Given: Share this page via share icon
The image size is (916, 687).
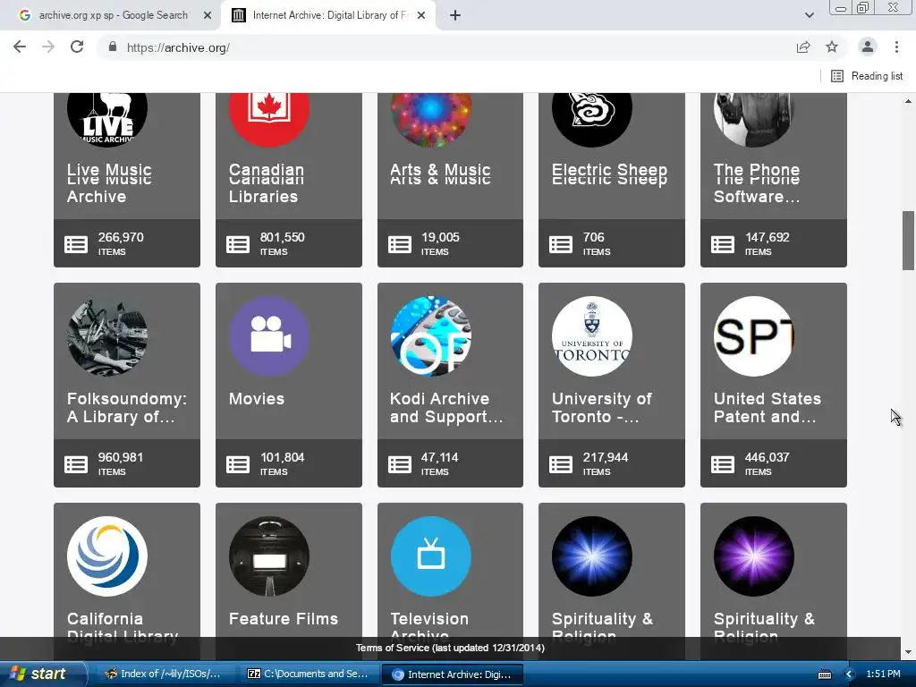Looking at the screenshot, I should (803, 47).
